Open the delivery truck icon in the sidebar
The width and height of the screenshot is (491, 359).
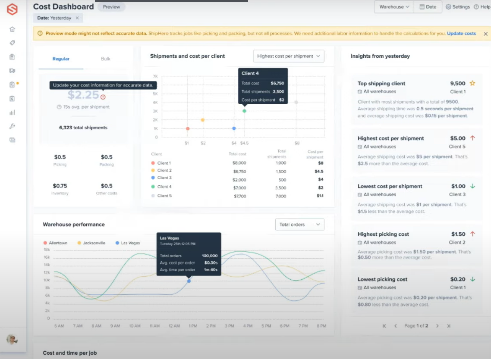click(12, 71)
